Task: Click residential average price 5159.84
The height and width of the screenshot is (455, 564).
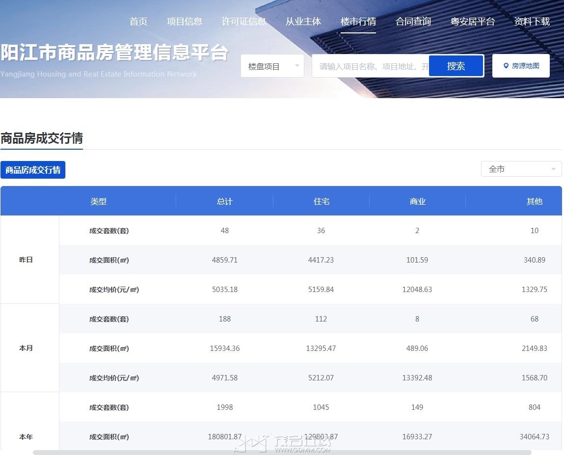Action: click(321, 290)
